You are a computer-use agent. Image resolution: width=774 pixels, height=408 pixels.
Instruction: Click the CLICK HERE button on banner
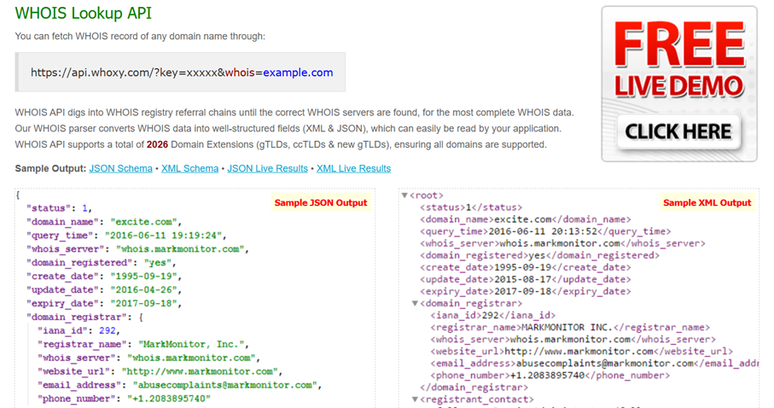point(678,131)
